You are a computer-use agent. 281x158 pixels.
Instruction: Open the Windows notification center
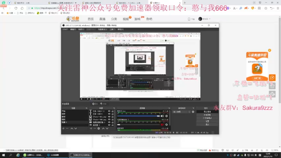pos(276,155)
